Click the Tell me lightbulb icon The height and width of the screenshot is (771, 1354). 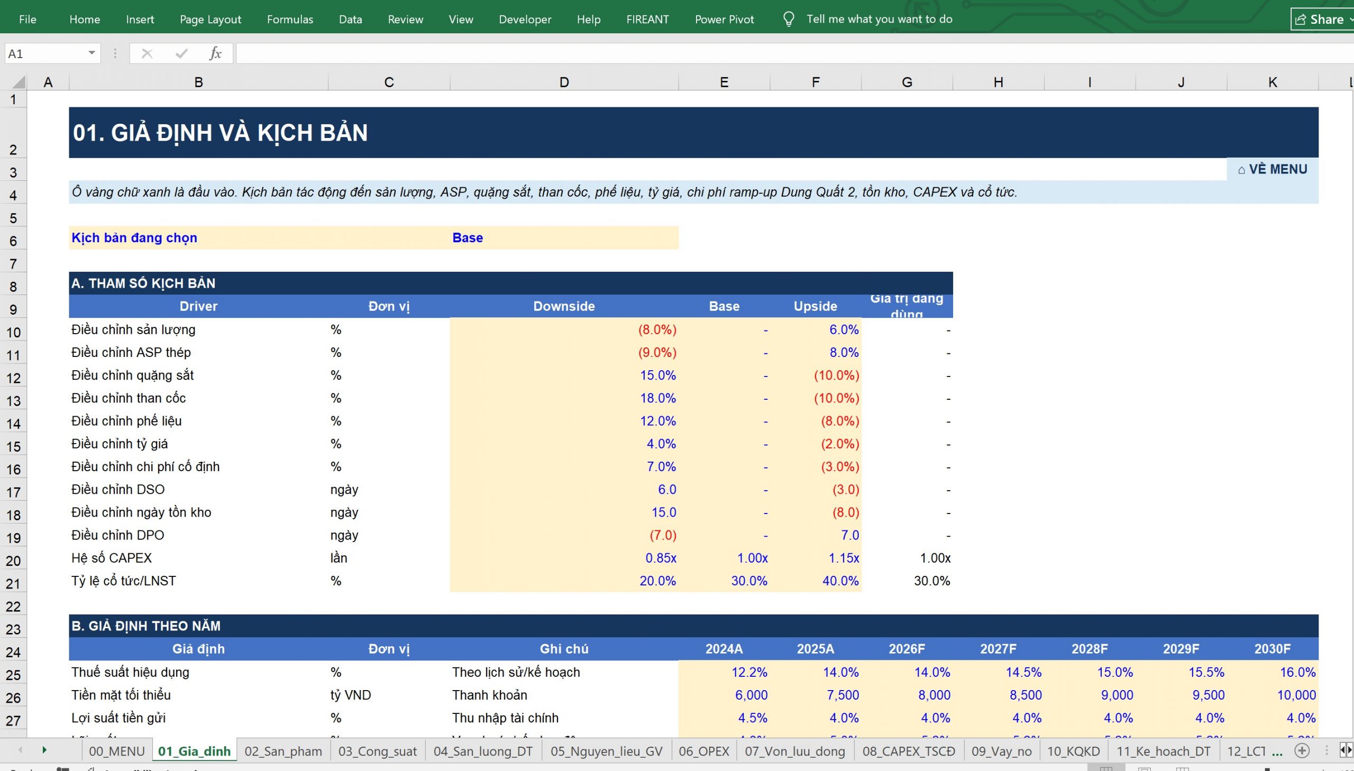coord(789,19)
